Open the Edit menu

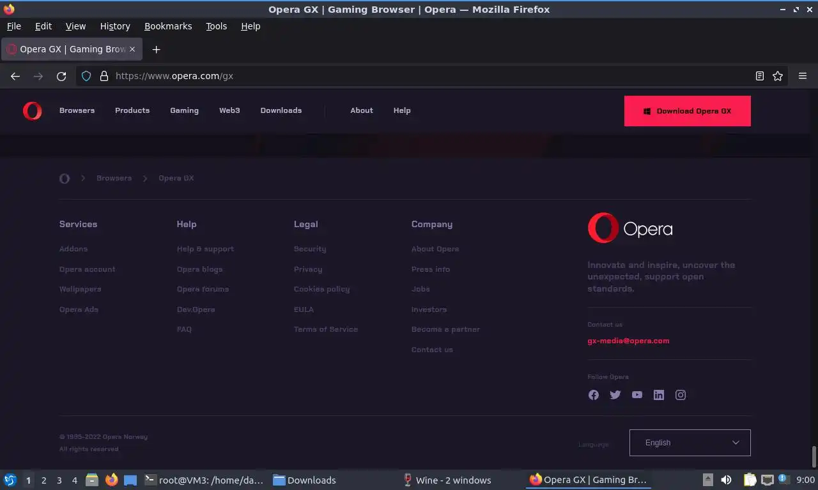click(x=43, y=26)
